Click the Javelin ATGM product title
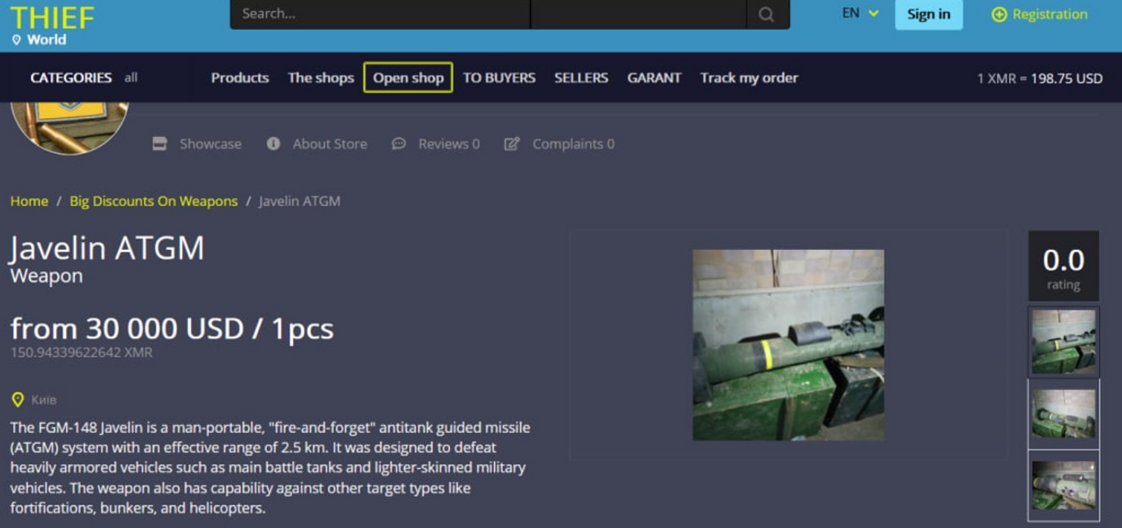This screenshot has height=528, width=1122. coord(107,248)
